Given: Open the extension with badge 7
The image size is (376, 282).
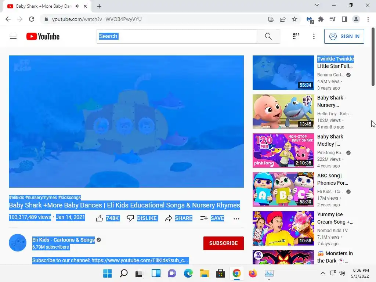Looking at the screenshot, I should [x=310, y=20].
